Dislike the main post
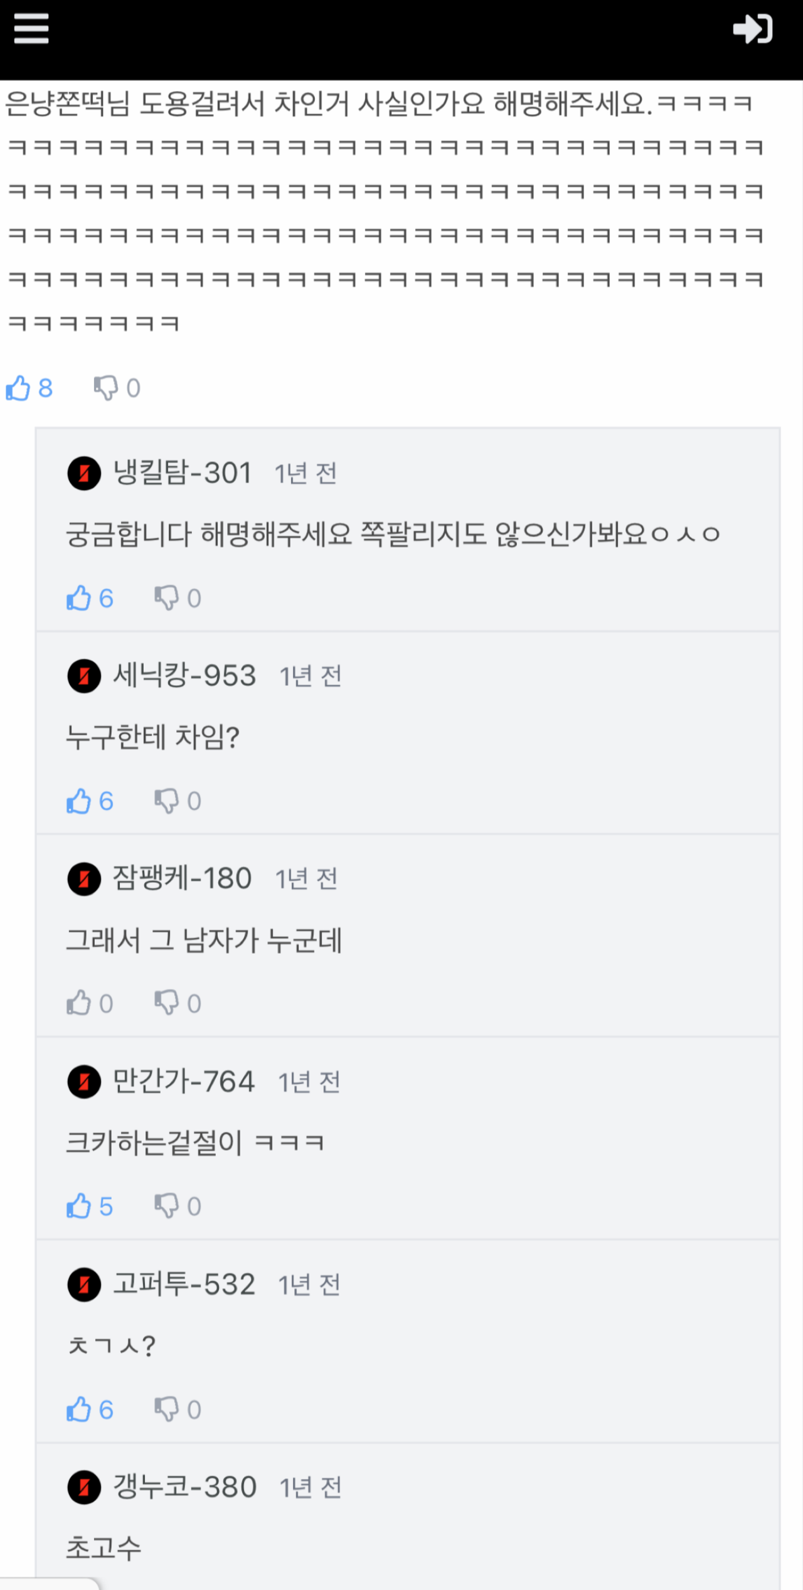 click(105, 388)
